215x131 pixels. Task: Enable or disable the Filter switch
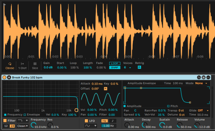click(x=5, y=121)
